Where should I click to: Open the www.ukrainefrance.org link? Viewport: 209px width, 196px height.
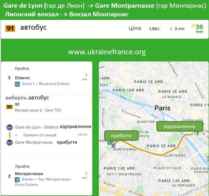point(107,52)
